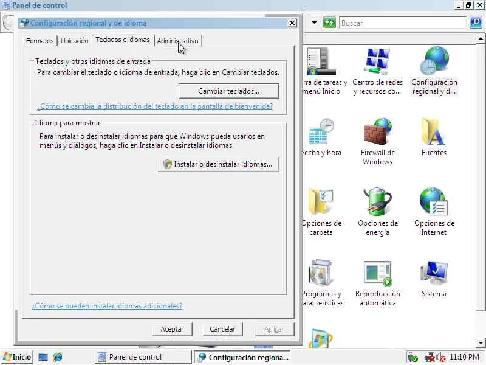Open keyboard layout welcome screen help link

(x=155, y=106)
